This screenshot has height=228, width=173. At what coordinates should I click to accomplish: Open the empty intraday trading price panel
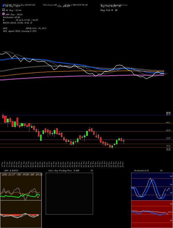(69, 193)
